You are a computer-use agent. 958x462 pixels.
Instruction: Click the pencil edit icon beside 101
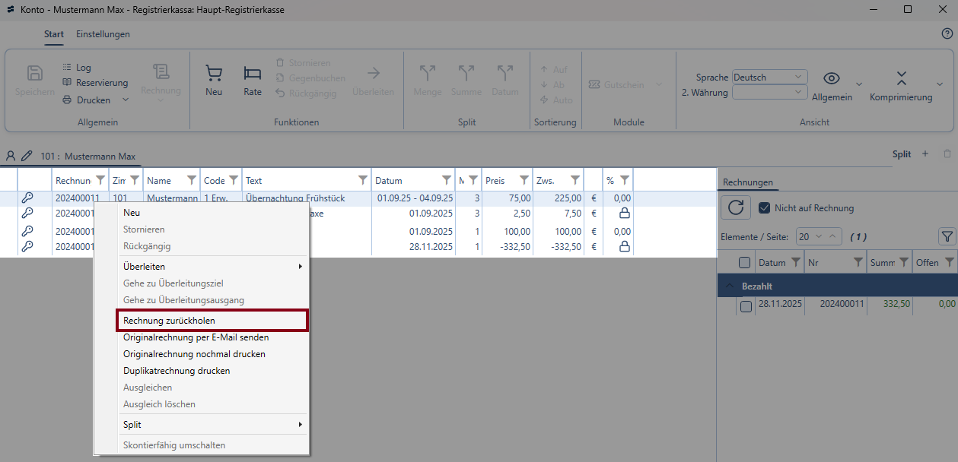coord(27,156)
